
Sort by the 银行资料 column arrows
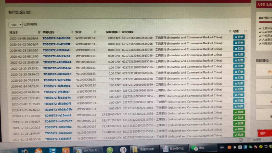coord(230,31)
